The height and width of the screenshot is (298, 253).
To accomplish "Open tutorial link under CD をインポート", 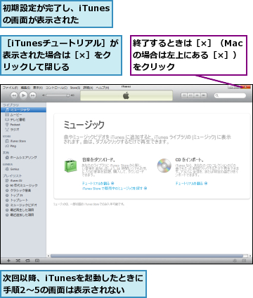I will [x=191, y=184].
